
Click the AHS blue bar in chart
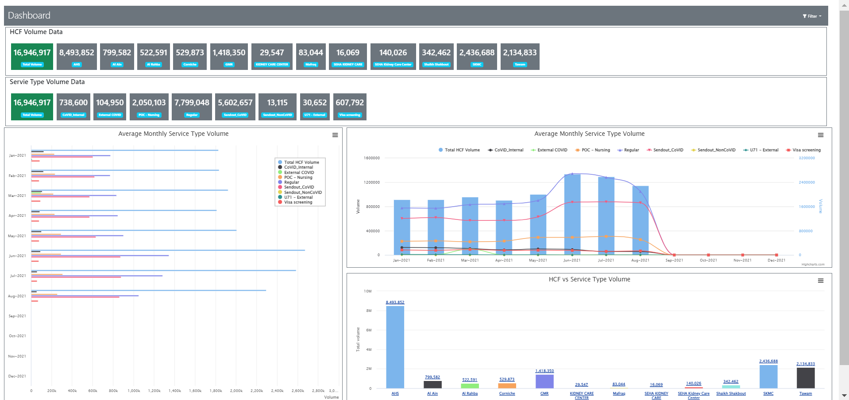(x=395, y=347)
